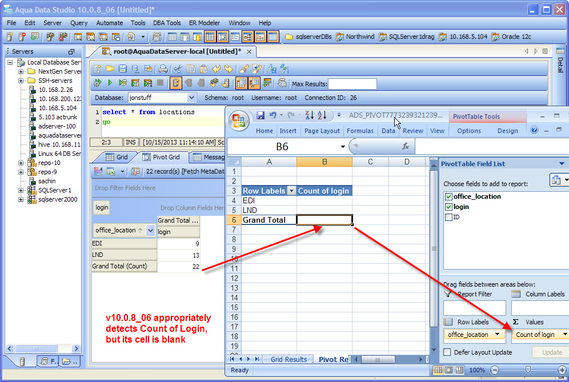
Task: Open ER Modeler menu
Action: click(205, 23)
